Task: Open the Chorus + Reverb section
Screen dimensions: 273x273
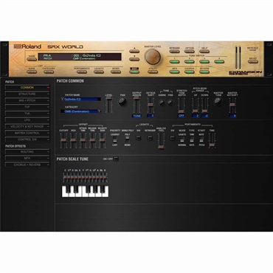Action: [27, 165]
